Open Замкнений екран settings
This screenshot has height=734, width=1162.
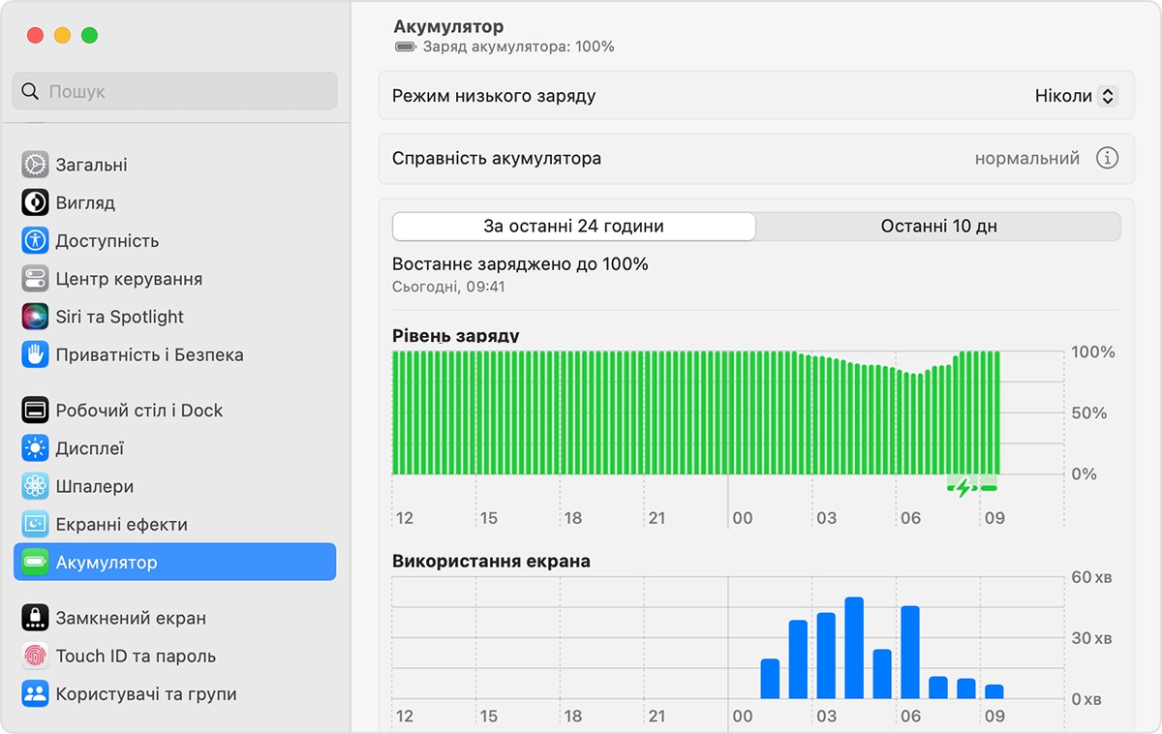click(174, 618)
